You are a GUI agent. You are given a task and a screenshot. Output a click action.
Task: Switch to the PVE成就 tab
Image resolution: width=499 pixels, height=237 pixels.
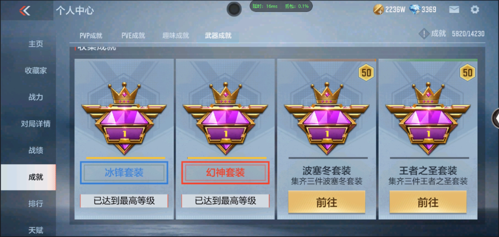(133, 35)
